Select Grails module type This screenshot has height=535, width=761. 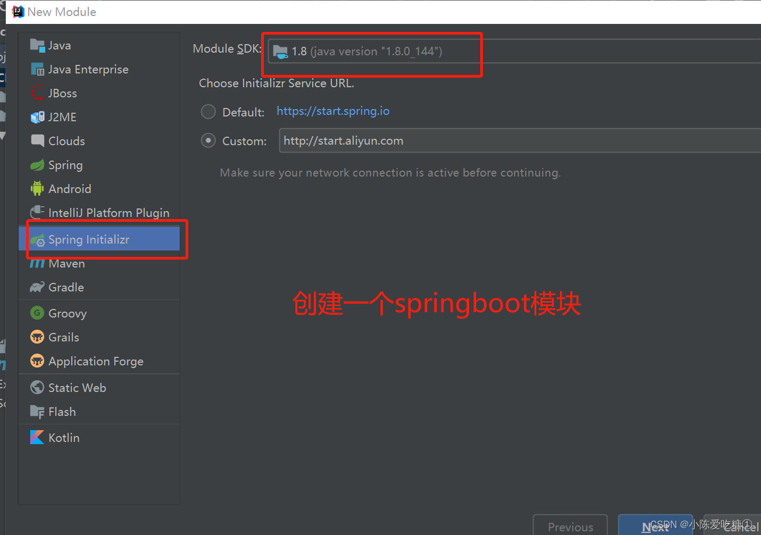point(99,337)
